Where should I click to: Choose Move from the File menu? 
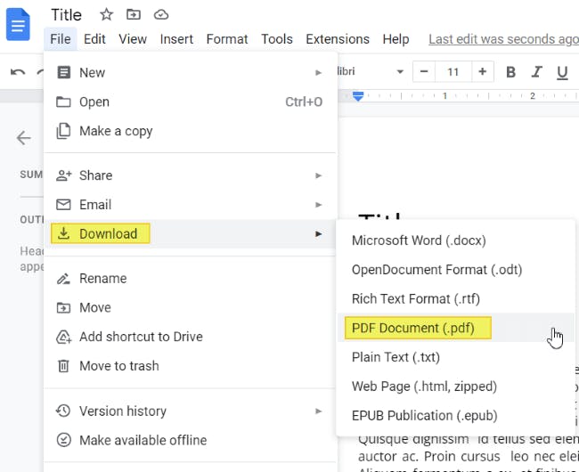click(x=190, y=307)
